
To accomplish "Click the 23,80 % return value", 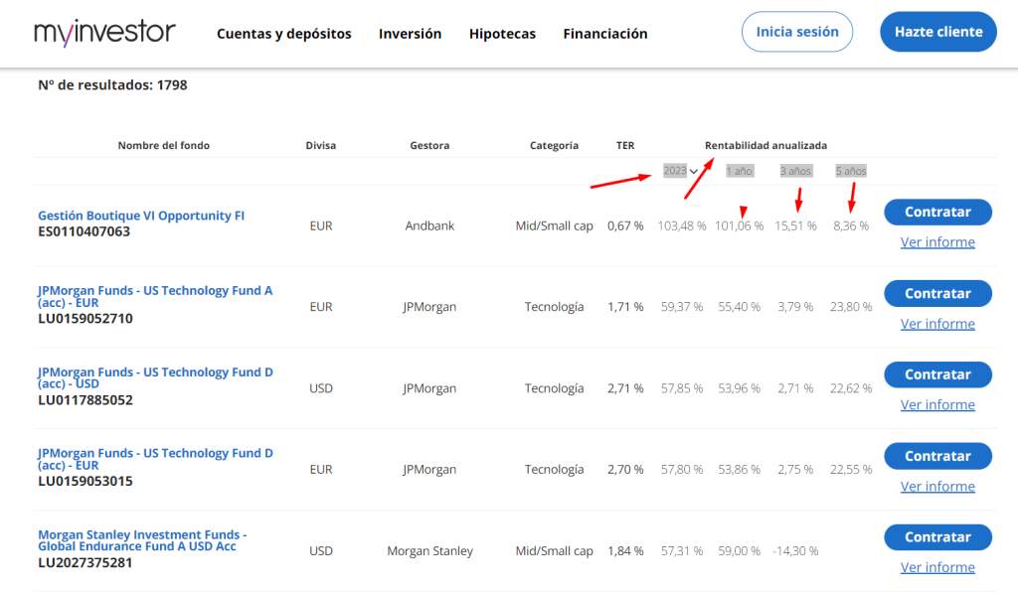I will (851, 307).
